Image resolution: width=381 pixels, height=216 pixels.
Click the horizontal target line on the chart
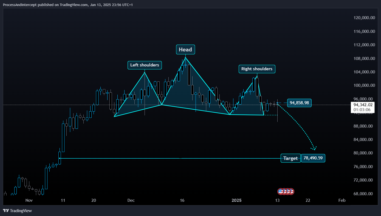click(x=170, y=158)
